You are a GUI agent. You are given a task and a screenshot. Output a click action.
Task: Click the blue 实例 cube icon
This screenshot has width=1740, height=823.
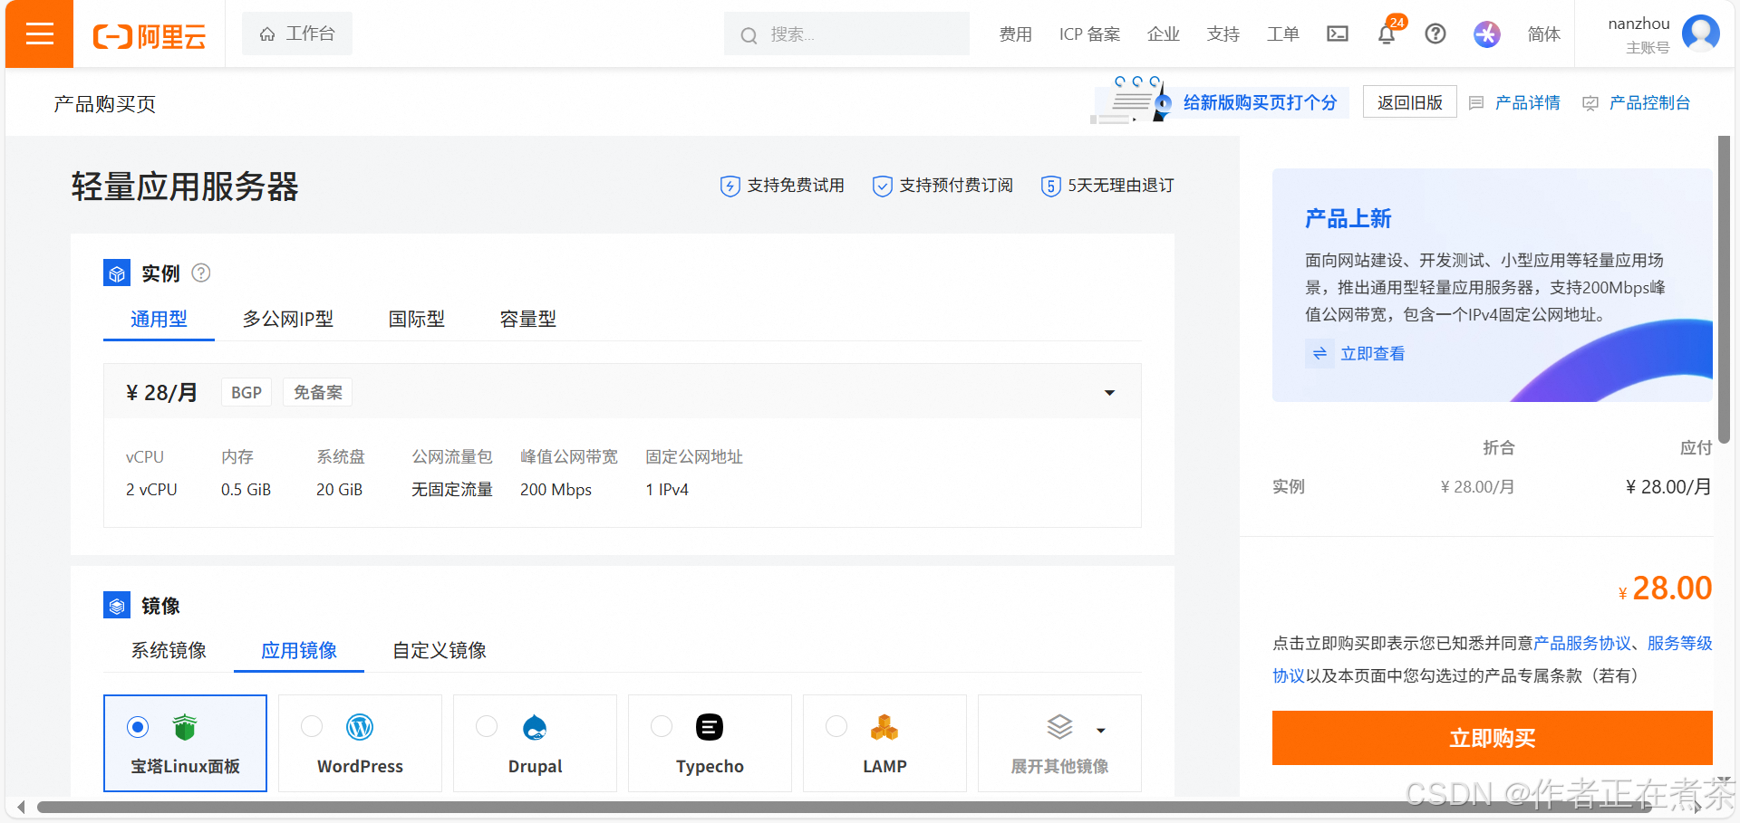117,273
